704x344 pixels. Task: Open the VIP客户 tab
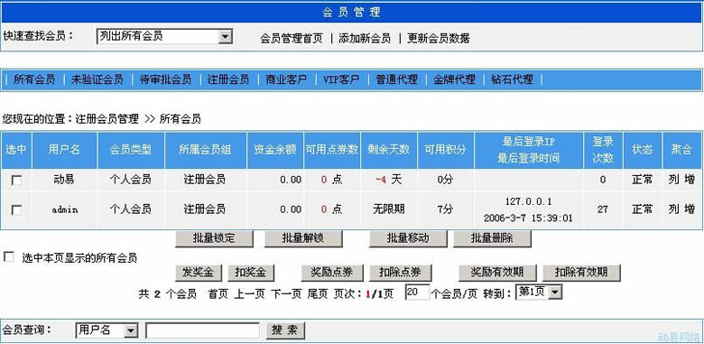click(341, 80)
